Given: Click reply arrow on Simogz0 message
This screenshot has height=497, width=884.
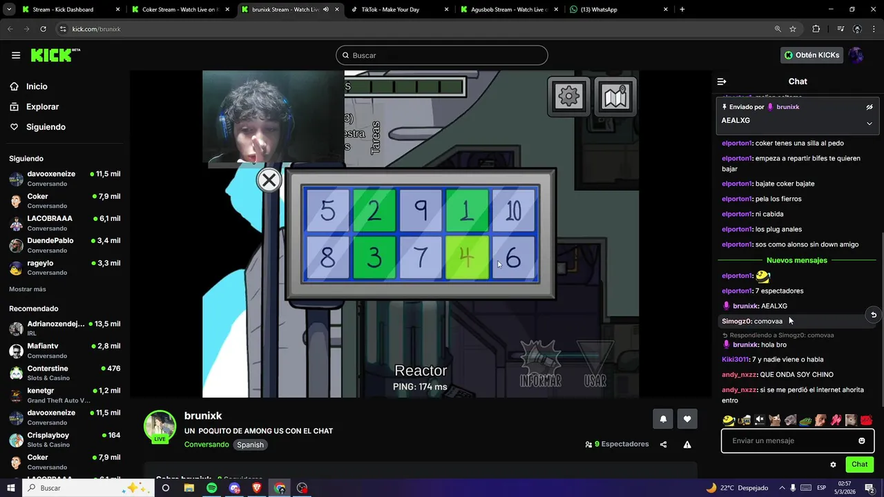Looking at the screenshot, I should pos(874,315).
